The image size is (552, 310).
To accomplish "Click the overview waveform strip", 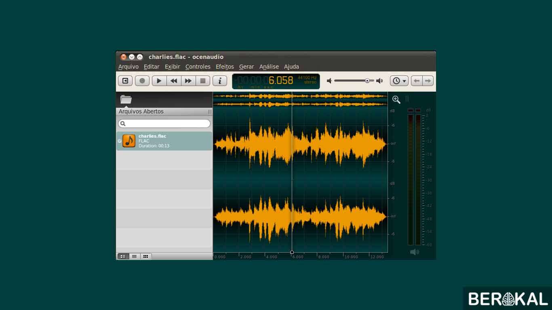I will [x=300, y=100].
